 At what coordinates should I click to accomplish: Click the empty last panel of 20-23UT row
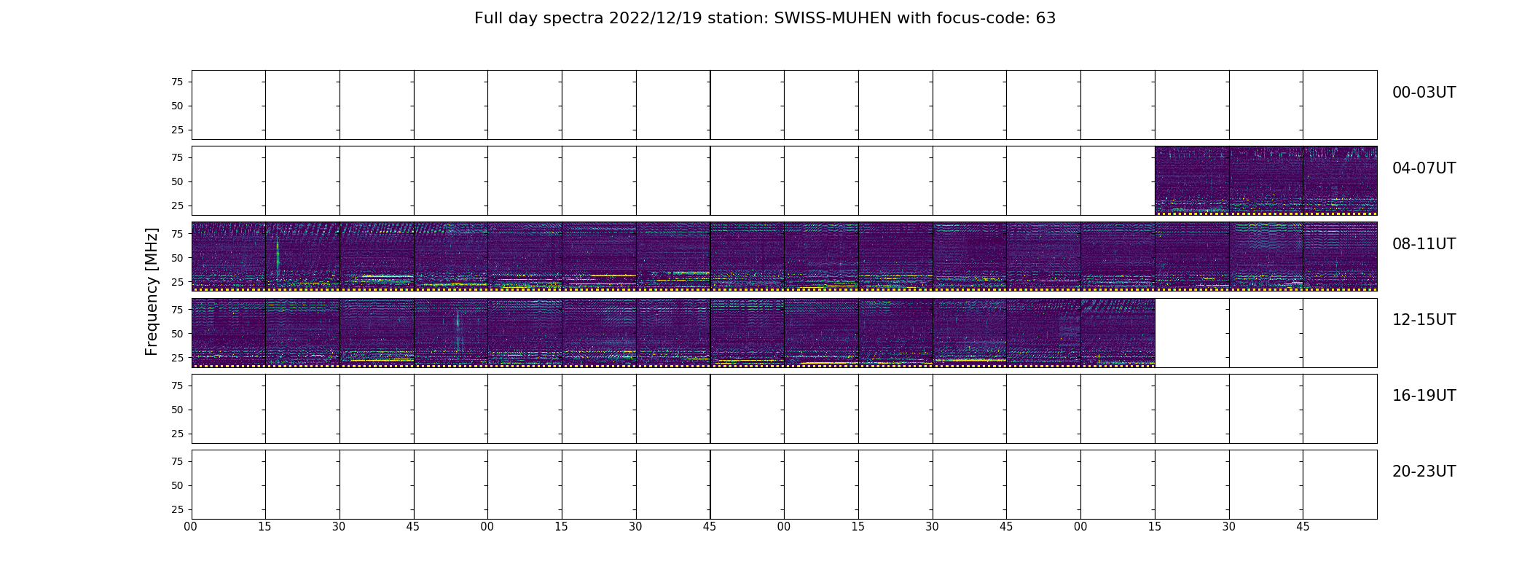[1340, 484]
